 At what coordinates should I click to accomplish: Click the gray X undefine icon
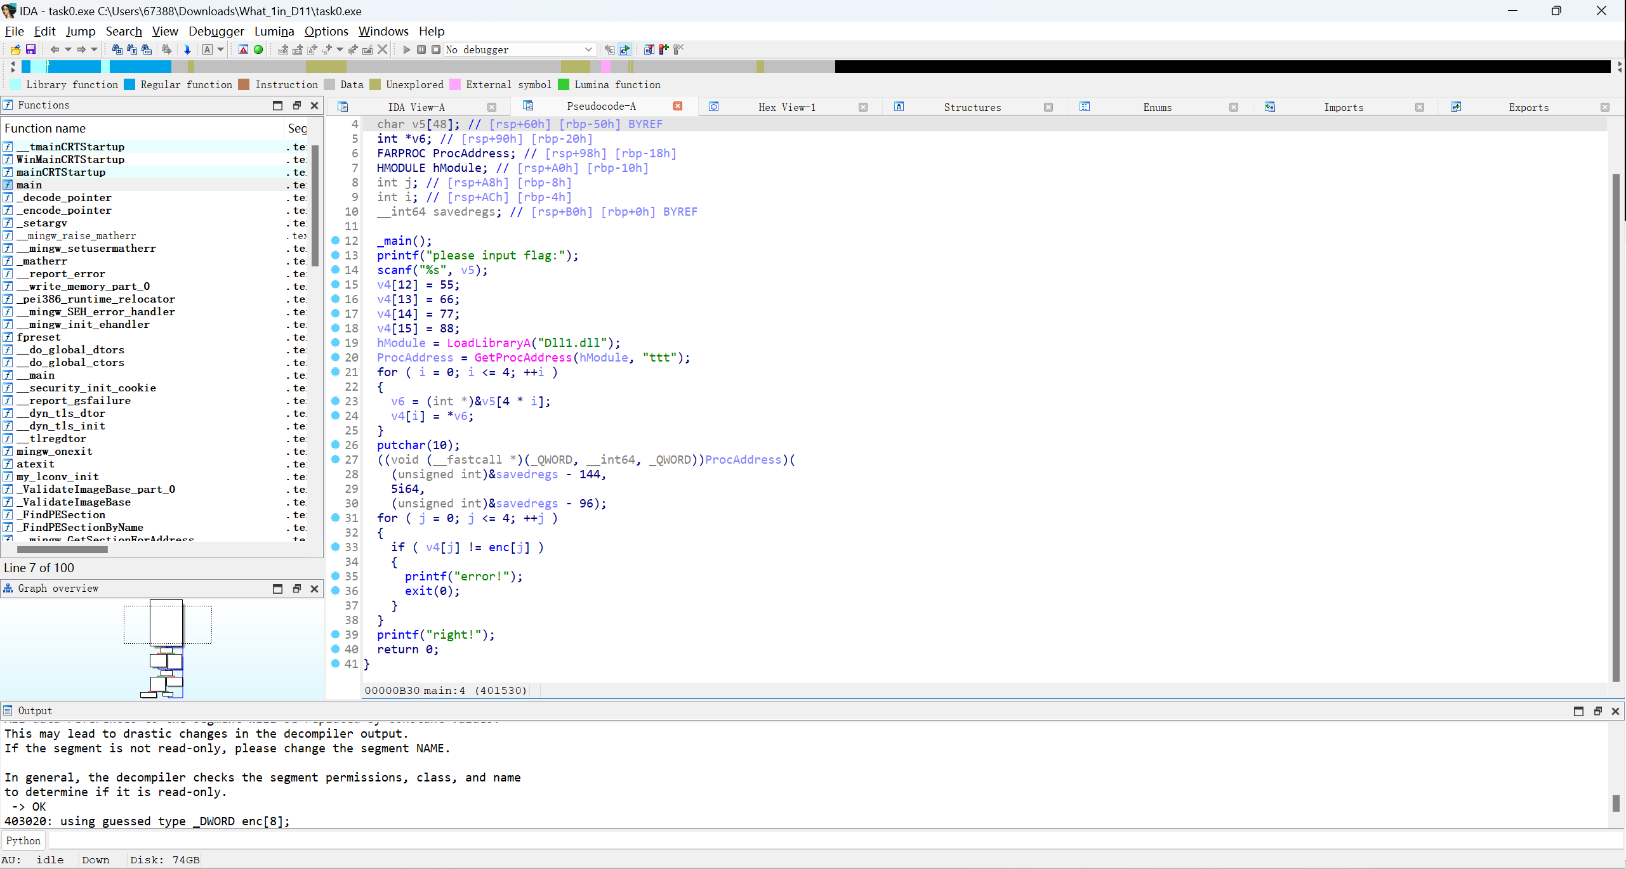pos(382,49)
